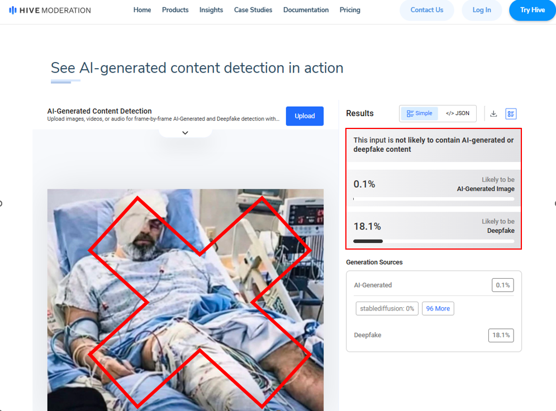Open the Products menu
This screenshot has height=411, width=556.
(x=175, y=10)
